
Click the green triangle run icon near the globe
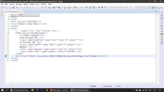pyautogui.click(x=99, y=7)
